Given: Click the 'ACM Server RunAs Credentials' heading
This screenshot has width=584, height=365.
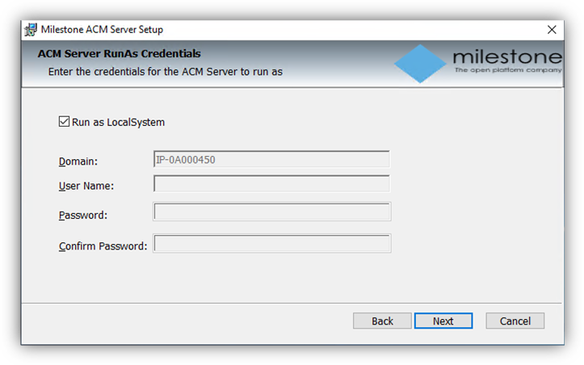Looking at the screenshot, I should (x=120, y=53).
